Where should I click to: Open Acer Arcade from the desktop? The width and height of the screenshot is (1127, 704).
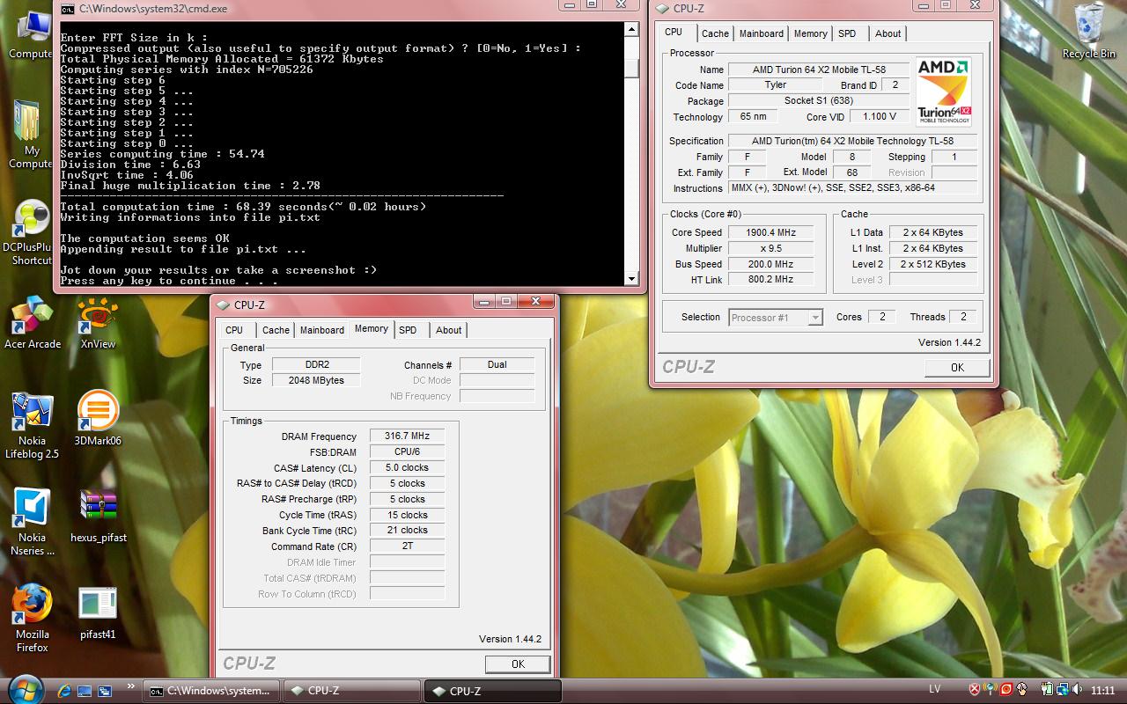pos(33,323)
